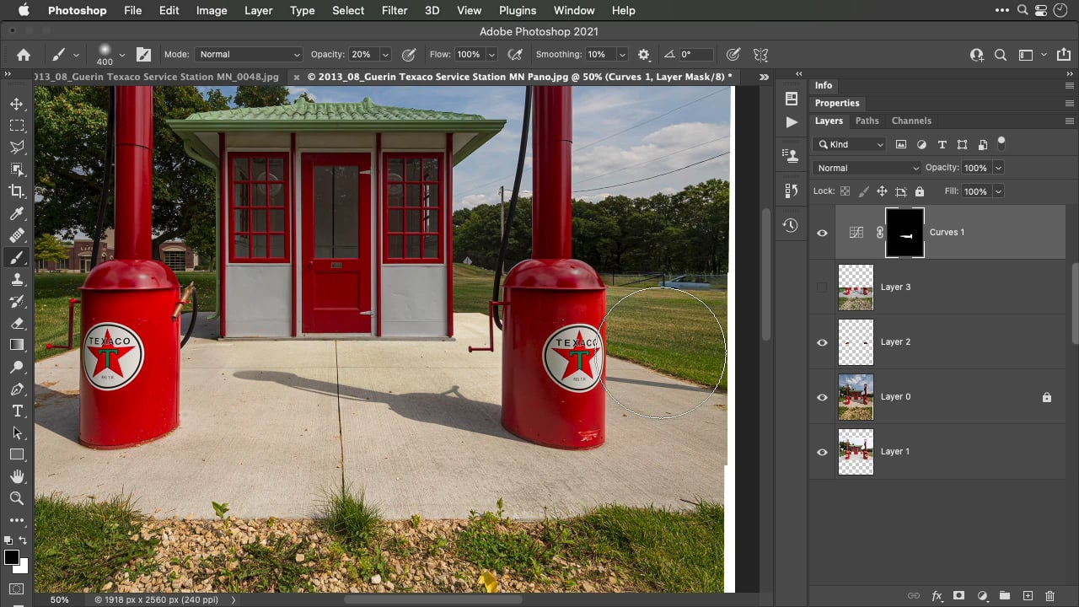
Task: Toggle pressure for opacity button
Action: tap(409, 54)
